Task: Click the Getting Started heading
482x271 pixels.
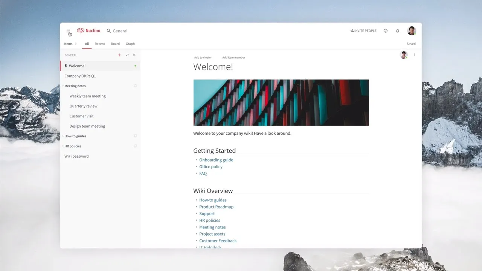Action: 214,151
